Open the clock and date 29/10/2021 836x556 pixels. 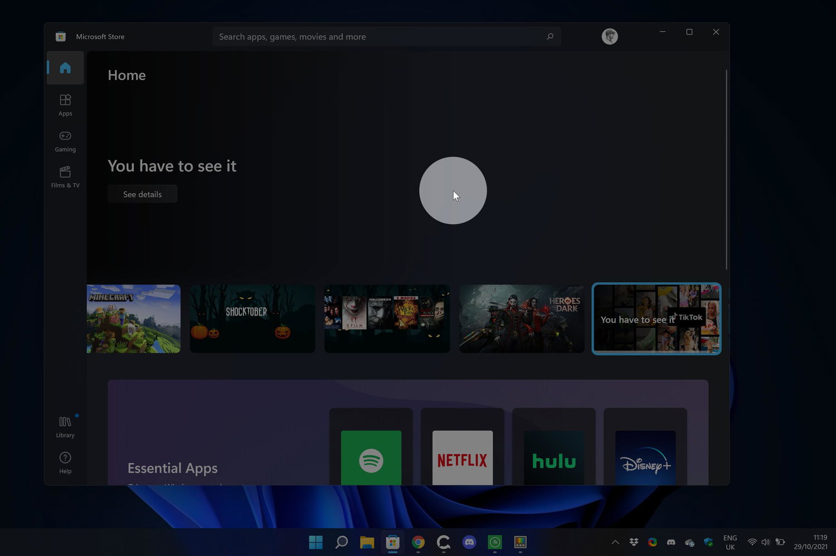(811, 542)
